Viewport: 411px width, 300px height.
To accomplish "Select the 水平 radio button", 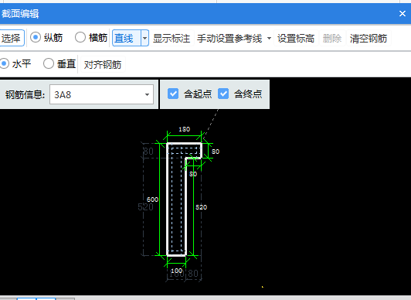I will [x=4, y=63].
